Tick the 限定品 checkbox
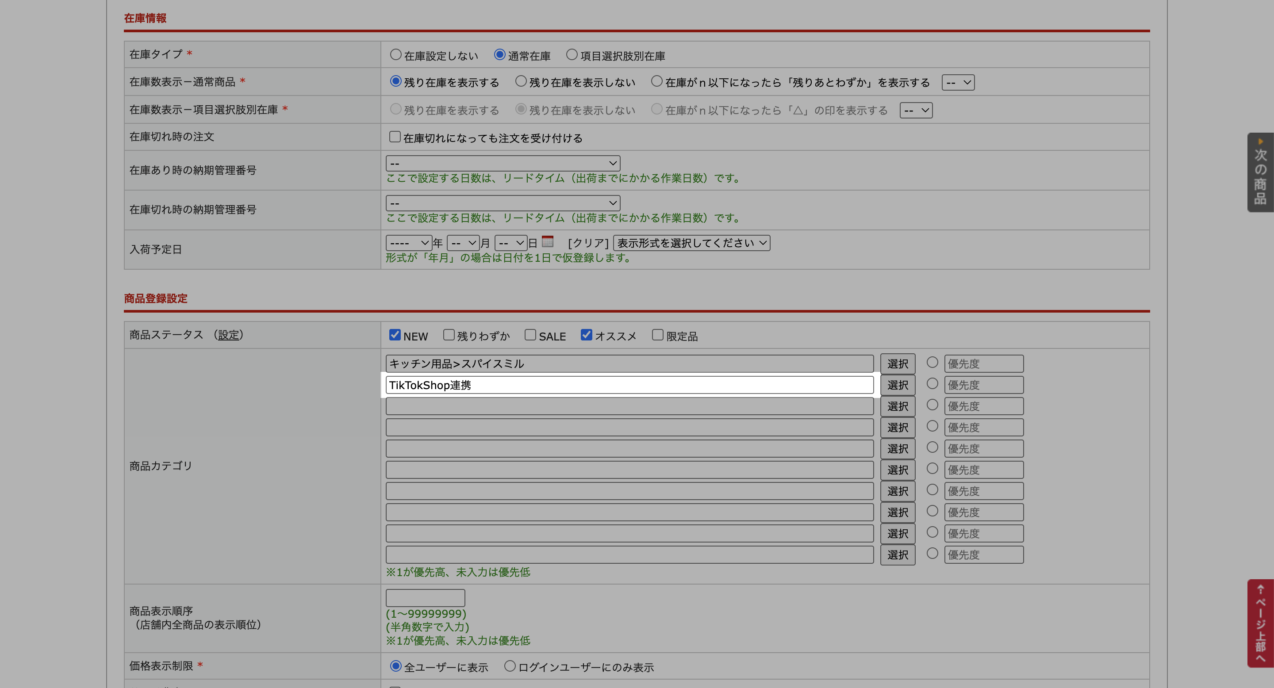This screenshot has width=1274, height=688. click(657, 335)
